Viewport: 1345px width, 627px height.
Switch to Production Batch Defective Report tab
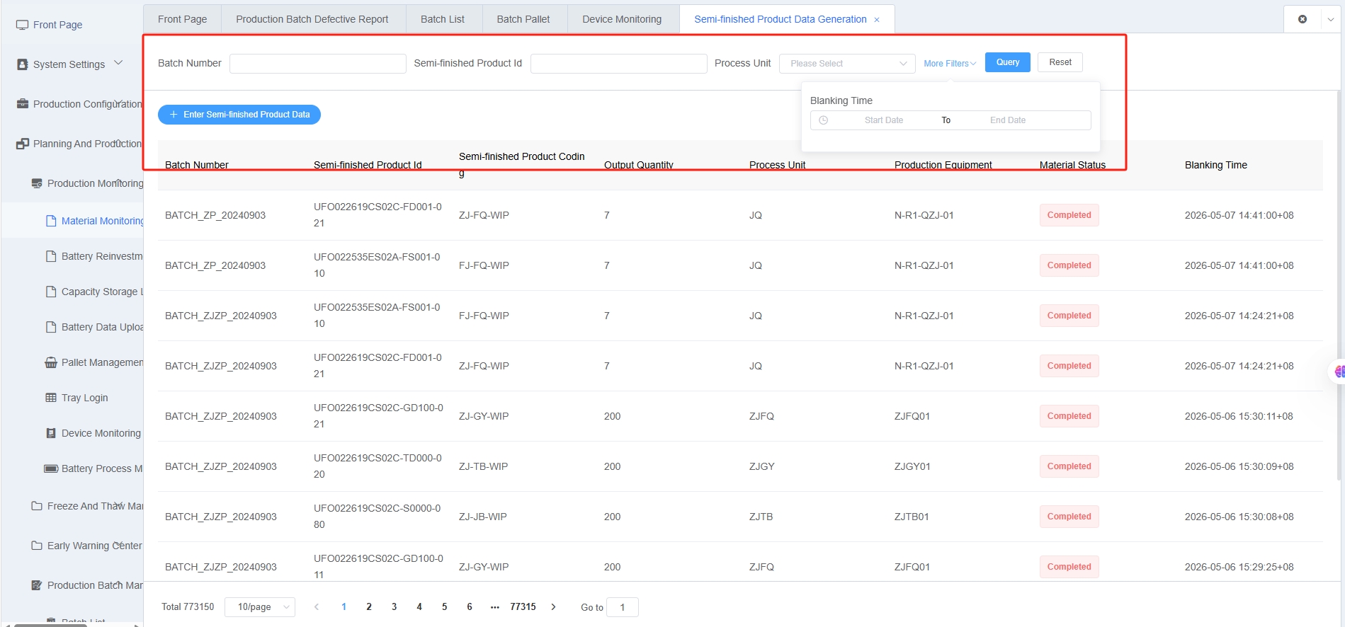point(312,19)
